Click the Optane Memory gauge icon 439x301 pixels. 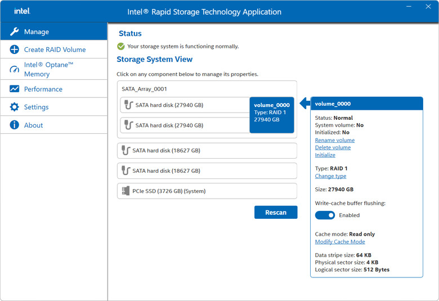(14, 69)
